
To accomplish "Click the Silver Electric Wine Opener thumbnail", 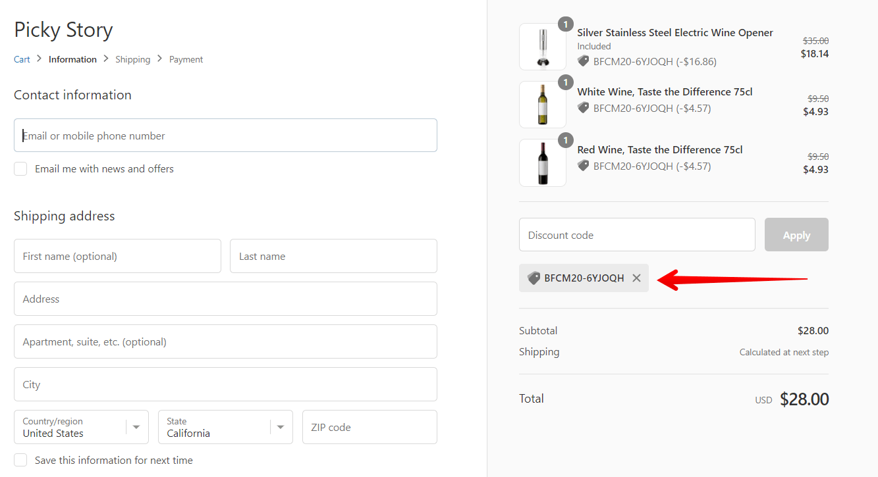I will tap(542, 46).
